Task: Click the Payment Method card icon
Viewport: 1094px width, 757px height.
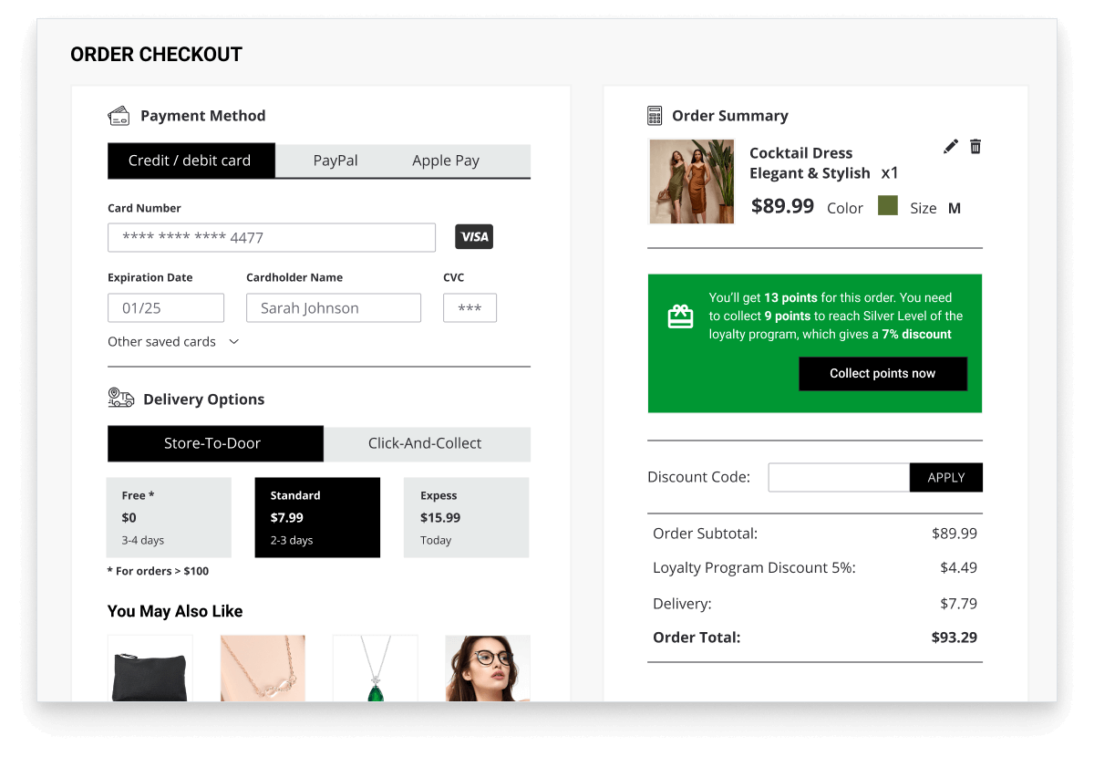Action: [119, 116]
